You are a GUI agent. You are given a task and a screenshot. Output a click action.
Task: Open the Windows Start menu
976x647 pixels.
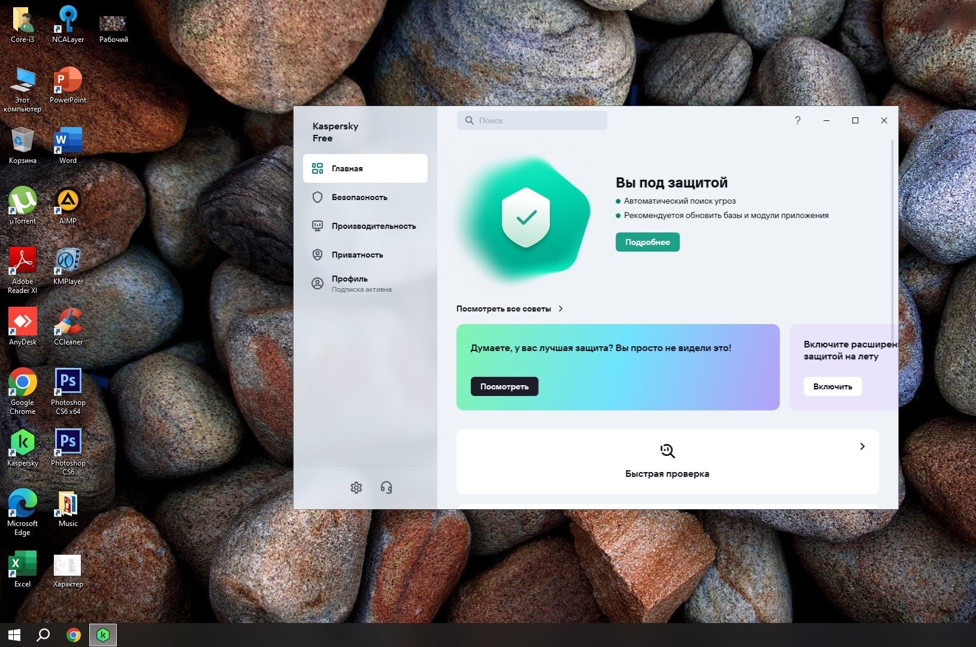pyautogui.click(x=14, y=635)
